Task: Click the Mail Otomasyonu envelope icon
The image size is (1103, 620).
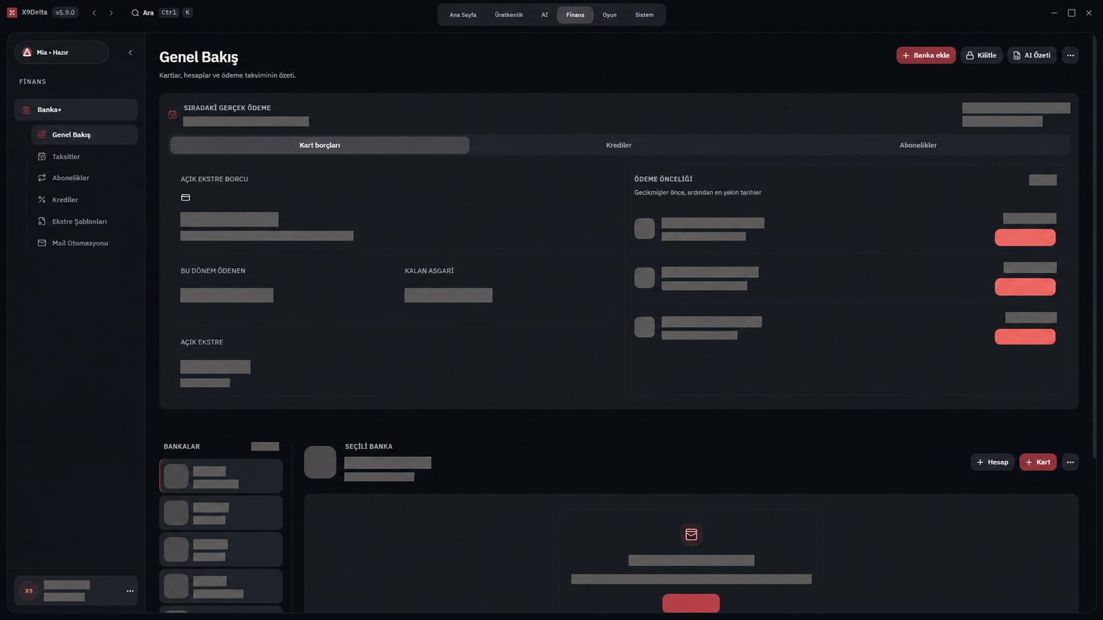Action: pos(42,243)
